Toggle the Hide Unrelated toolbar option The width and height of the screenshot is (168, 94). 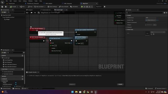[x=39, y=7]
